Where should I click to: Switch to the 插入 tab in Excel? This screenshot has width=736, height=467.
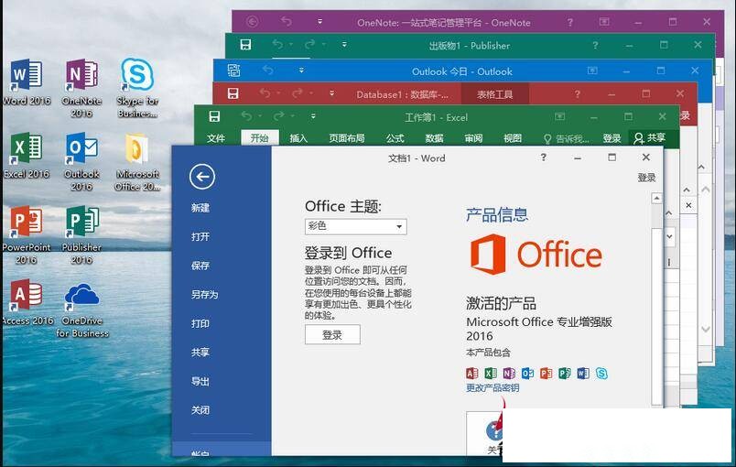click(298, 138)
